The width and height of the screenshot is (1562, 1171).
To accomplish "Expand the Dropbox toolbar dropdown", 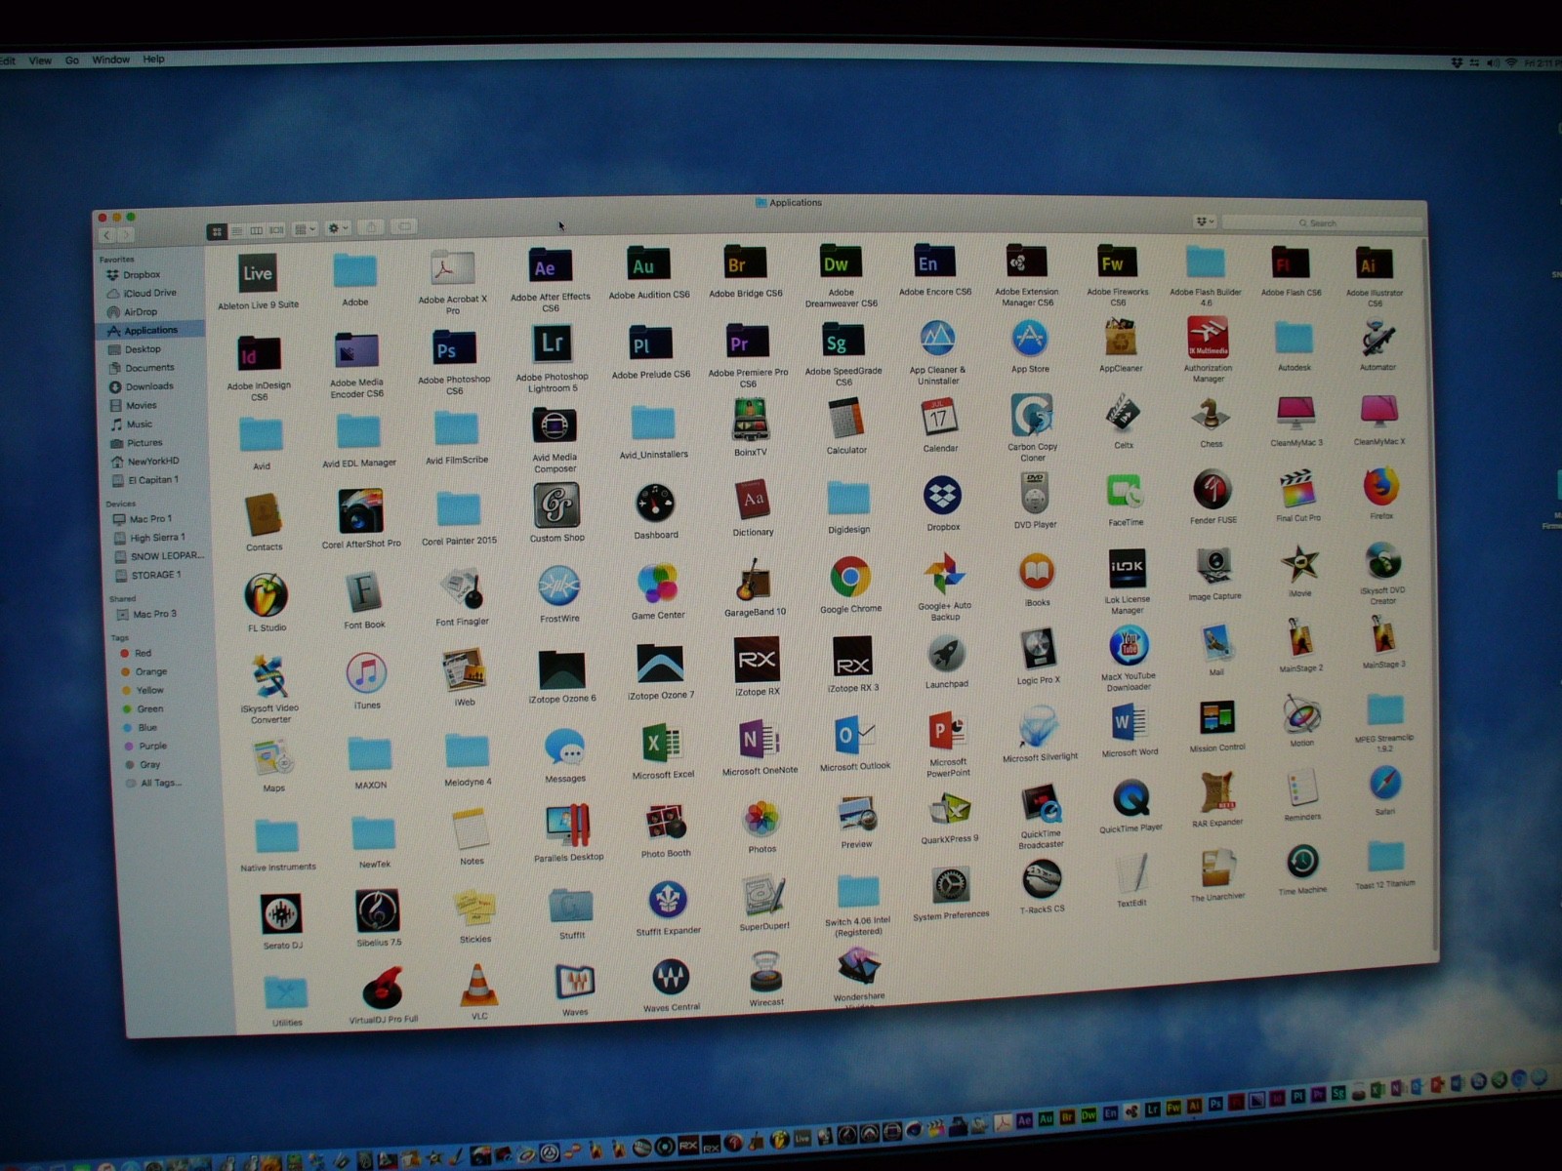I will 1205,222.
